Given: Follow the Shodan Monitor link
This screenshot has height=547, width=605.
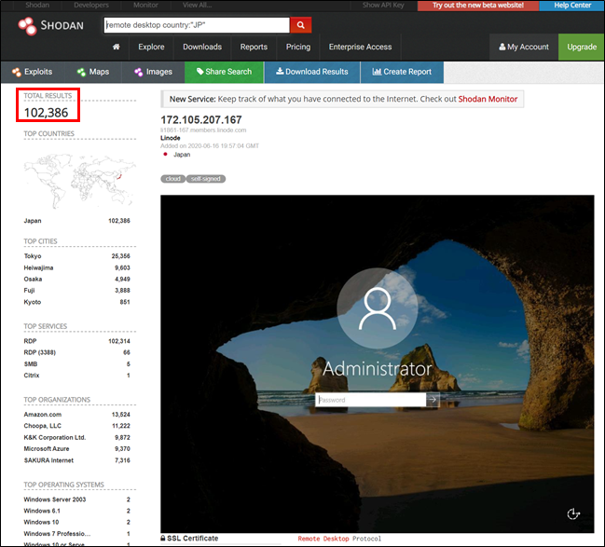Looking at the screenshot, I should (x=488, y=99).
